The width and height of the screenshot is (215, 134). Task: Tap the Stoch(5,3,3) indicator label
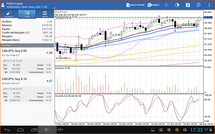tap(68, 96)
